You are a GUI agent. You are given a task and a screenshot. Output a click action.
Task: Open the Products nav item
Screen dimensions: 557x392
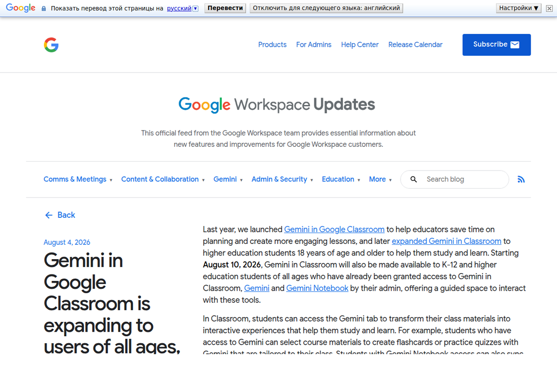(x=272, y=45)
